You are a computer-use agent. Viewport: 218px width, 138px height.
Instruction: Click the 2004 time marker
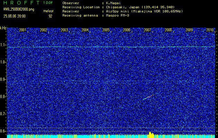point(85,30)
